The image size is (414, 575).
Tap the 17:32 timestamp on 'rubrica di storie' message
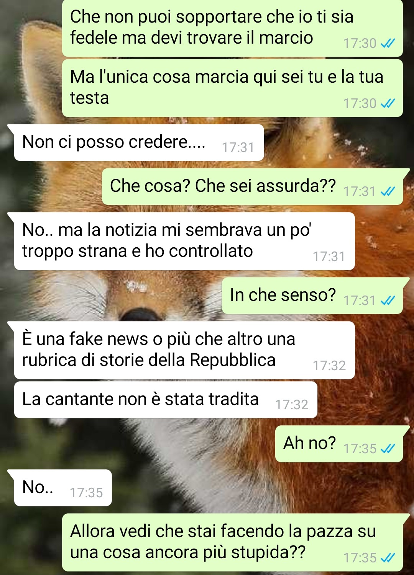click(x=329, y=366)
